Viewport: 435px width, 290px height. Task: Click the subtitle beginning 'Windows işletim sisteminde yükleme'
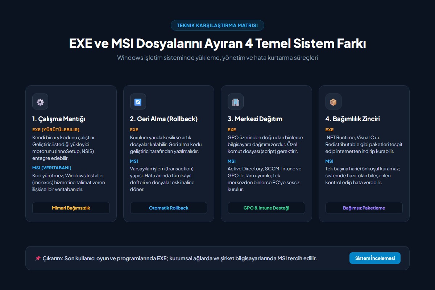pyautogui.click(x=217, y=58)
